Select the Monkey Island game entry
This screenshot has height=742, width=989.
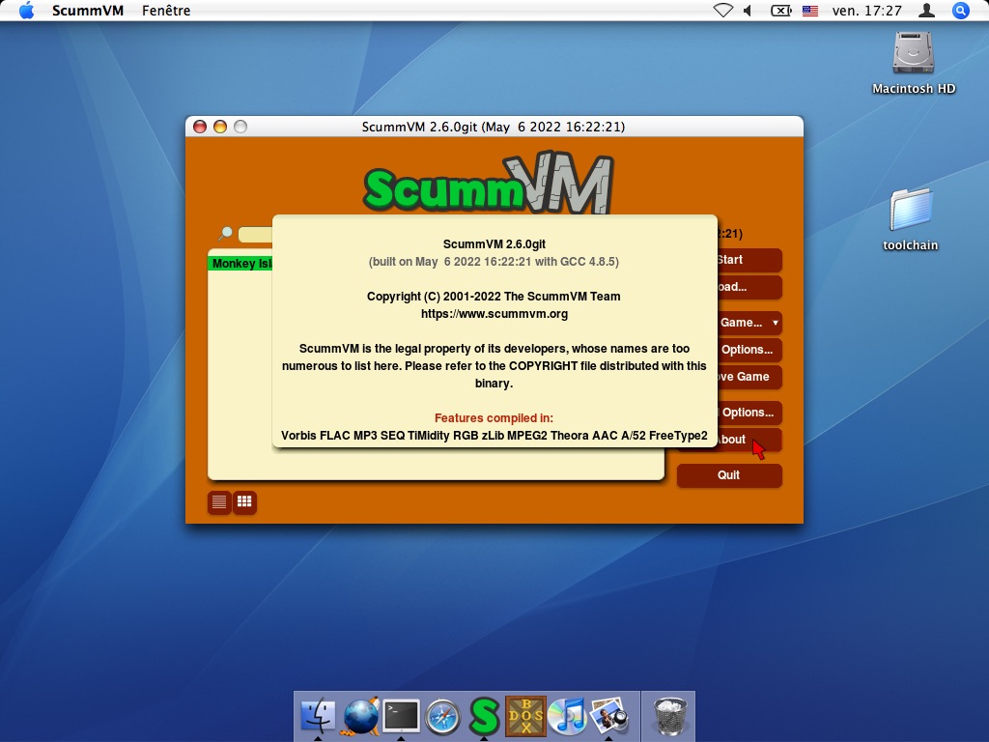pos(241,263)
